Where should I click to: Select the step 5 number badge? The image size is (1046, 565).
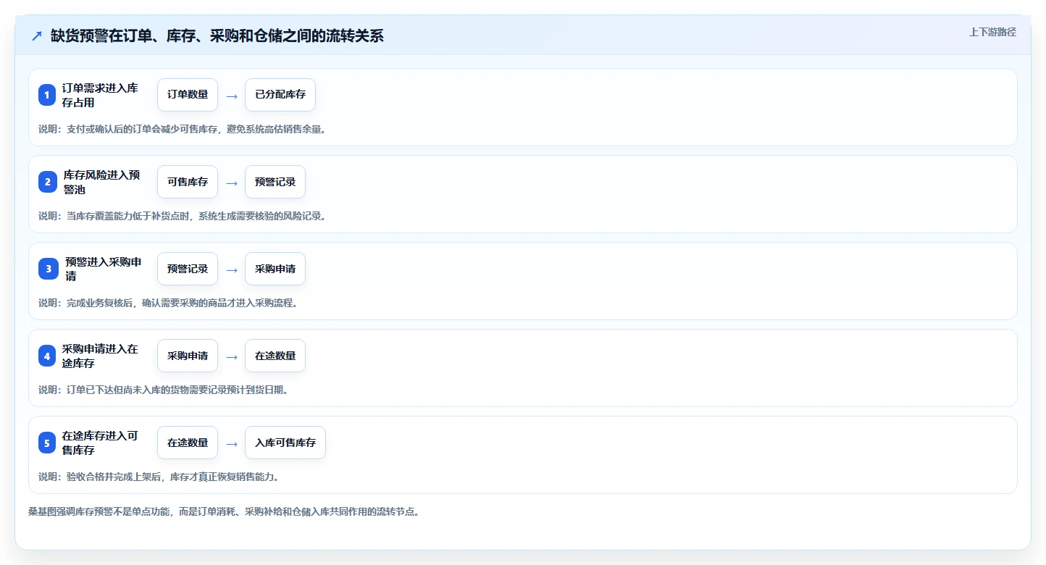pos(47,443)
